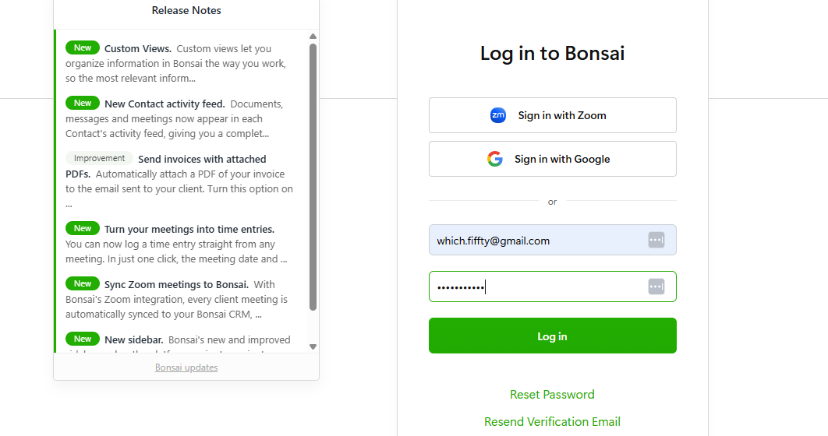Screen dimensions: 828x436
Task: Open the Custom Views release note
Action: [138, 49]
